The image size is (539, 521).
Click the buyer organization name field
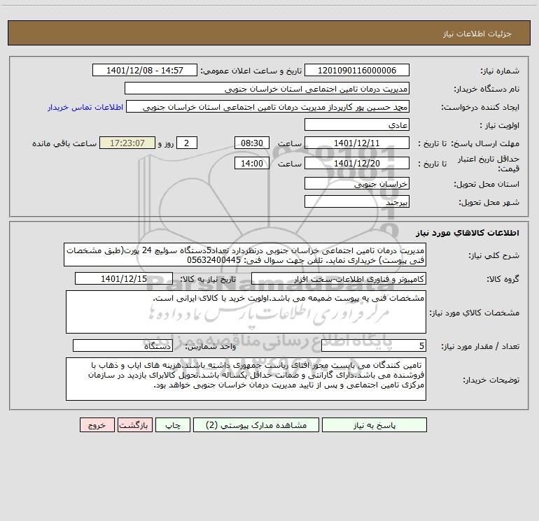point(267,88)
